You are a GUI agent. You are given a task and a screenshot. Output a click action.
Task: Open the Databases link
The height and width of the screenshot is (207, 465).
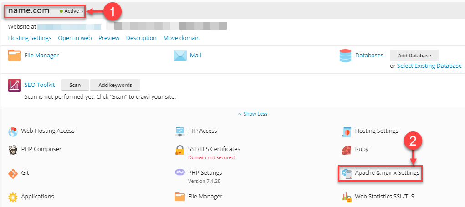tap(369, 55)
